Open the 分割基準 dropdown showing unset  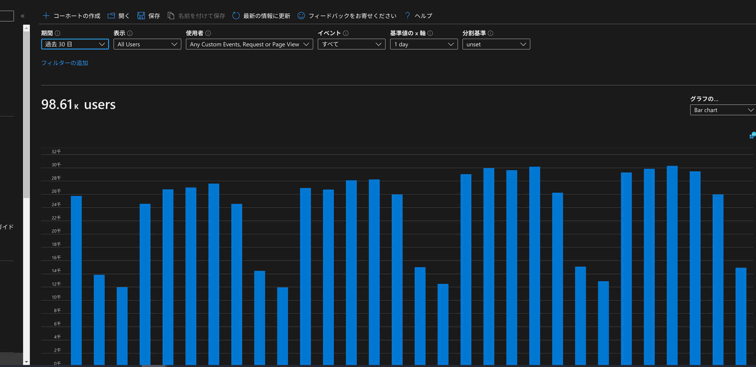pos(496,44)
